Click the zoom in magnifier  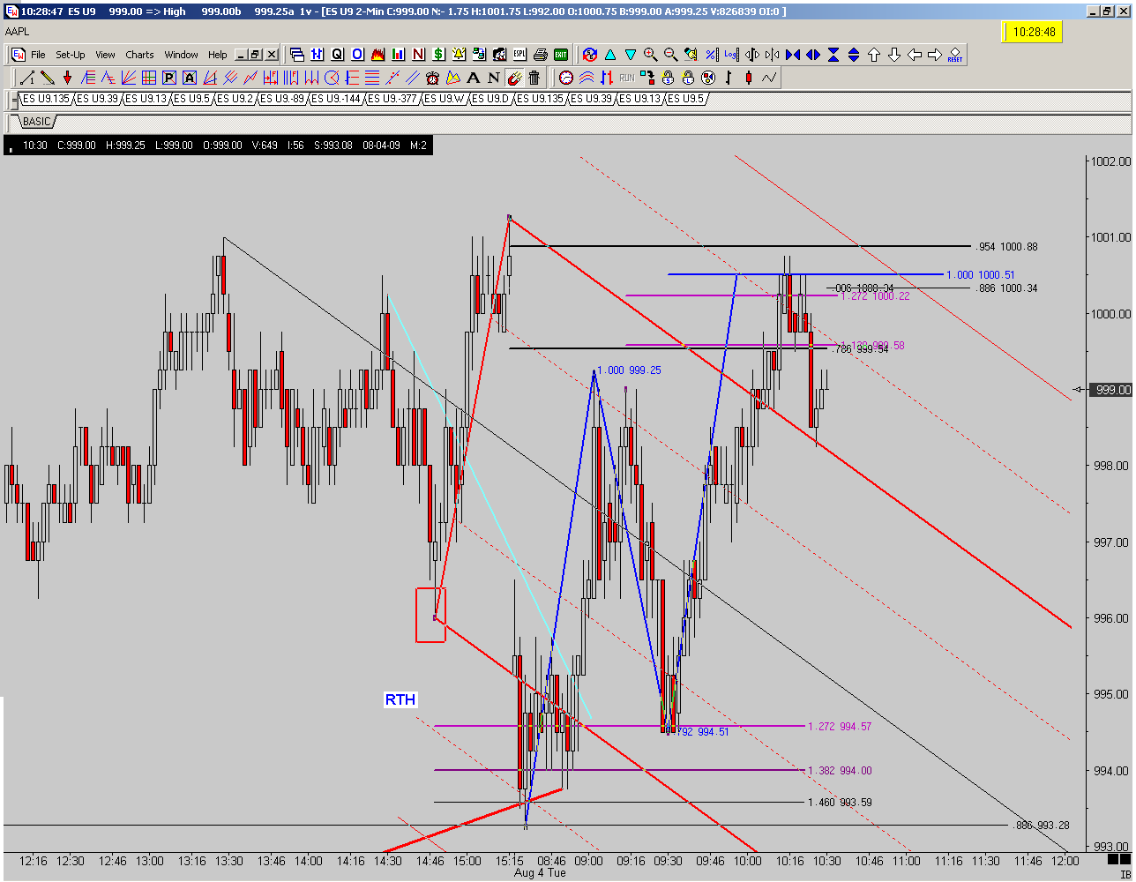pyautogui.click(x=651, y=55)
